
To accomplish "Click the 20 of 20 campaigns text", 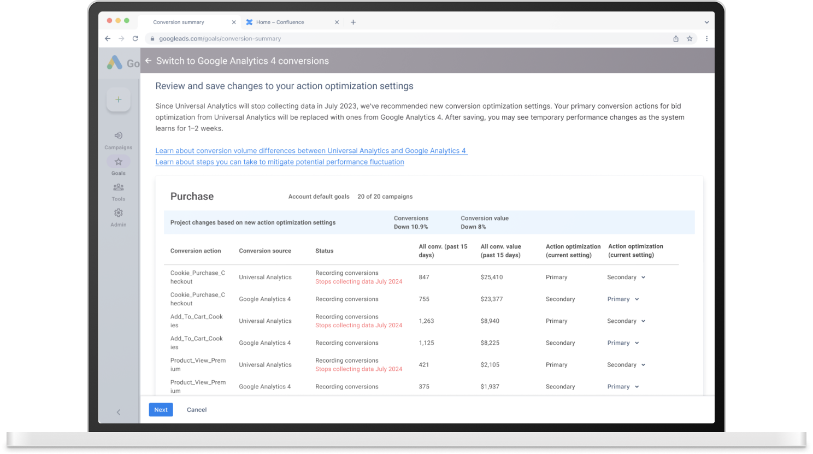I will 385,197.
